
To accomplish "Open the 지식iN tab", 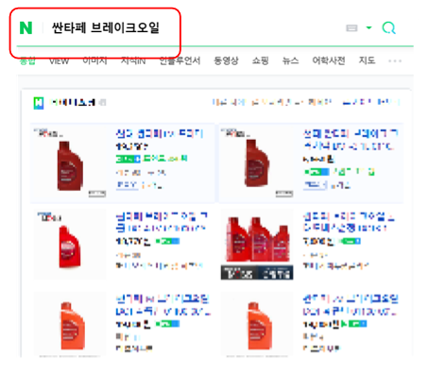I will coord(133,60).
